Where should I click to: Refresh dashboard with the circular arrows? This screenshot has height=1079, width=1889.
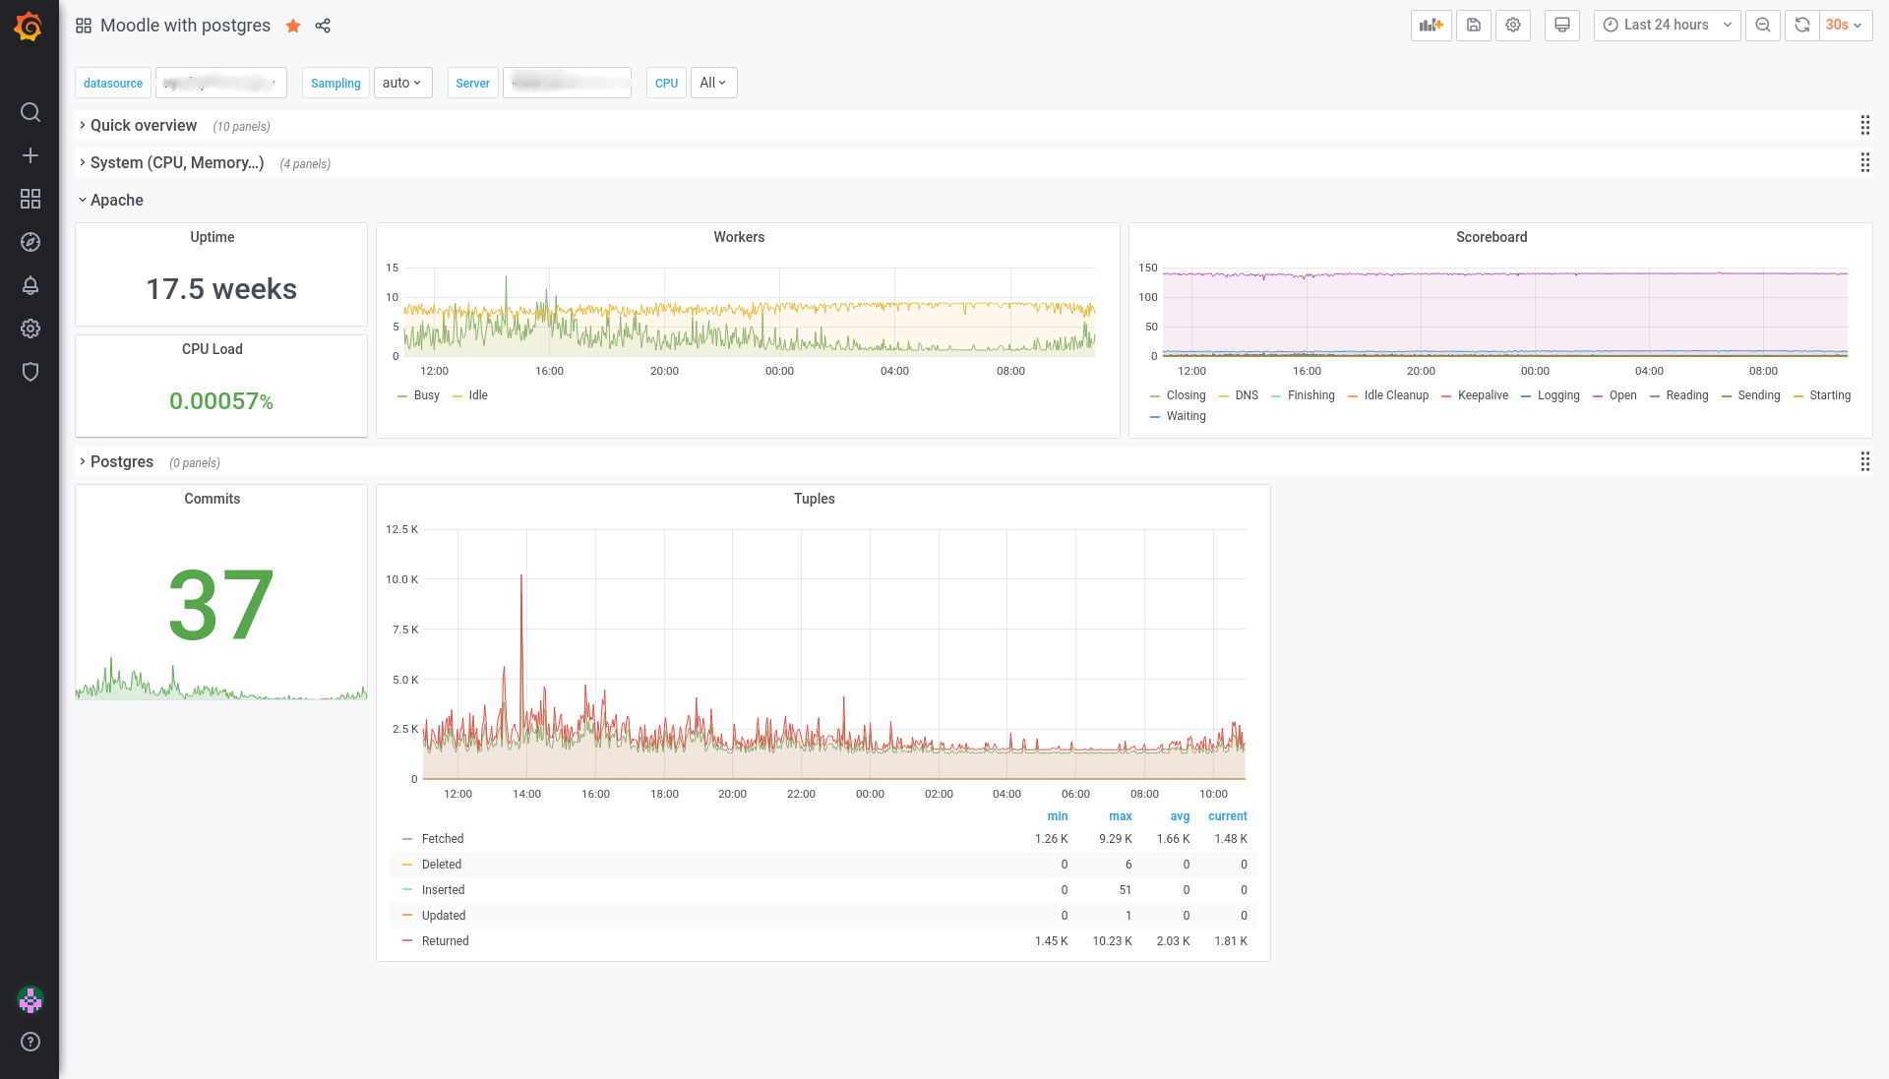point(1801,26)
